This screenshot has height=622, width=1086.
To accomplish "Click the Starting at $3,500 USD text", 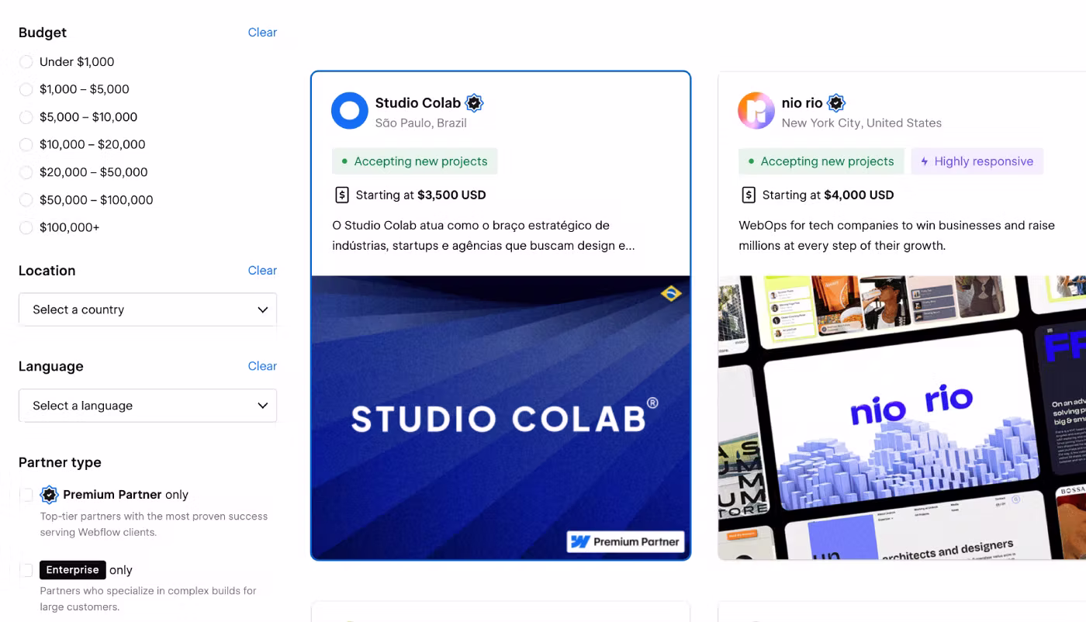I will (x=420, y=195).
